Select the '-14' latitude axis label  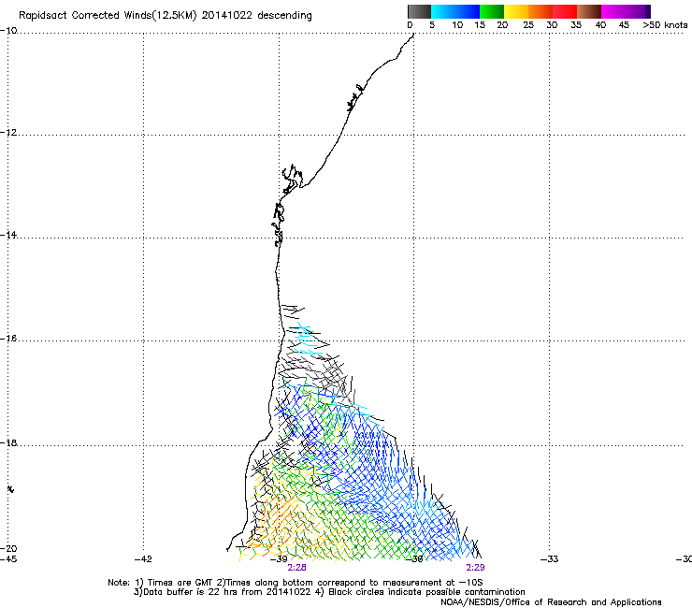8,235
